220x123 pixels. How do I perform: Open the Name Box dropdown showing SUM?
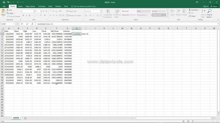click(x=14, y=24)
